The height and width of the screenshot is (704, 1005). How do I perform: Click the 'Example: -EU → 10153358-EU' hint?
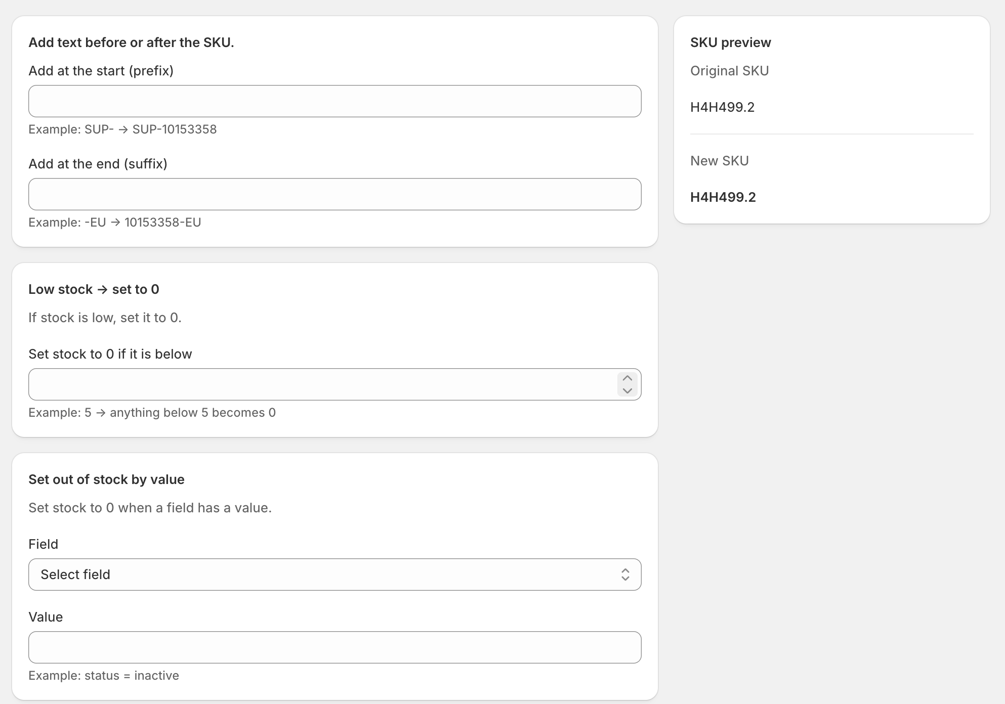(115, 223)
